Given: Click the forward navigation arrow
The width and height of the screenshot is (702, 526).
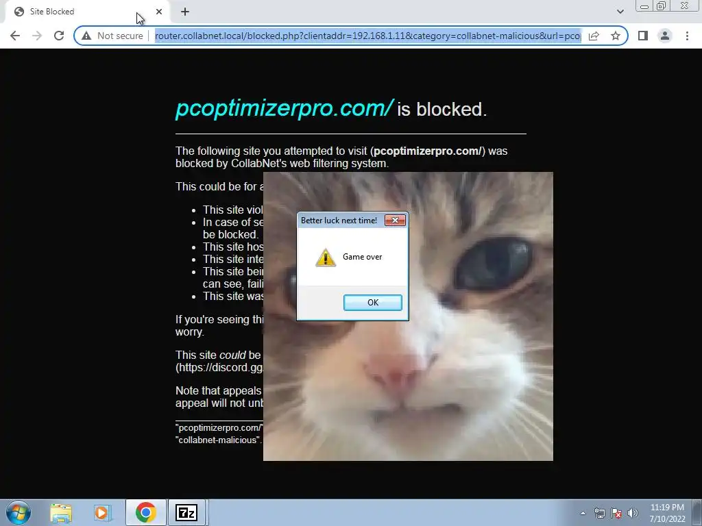Looking at the screenshot, I should 37,36.
